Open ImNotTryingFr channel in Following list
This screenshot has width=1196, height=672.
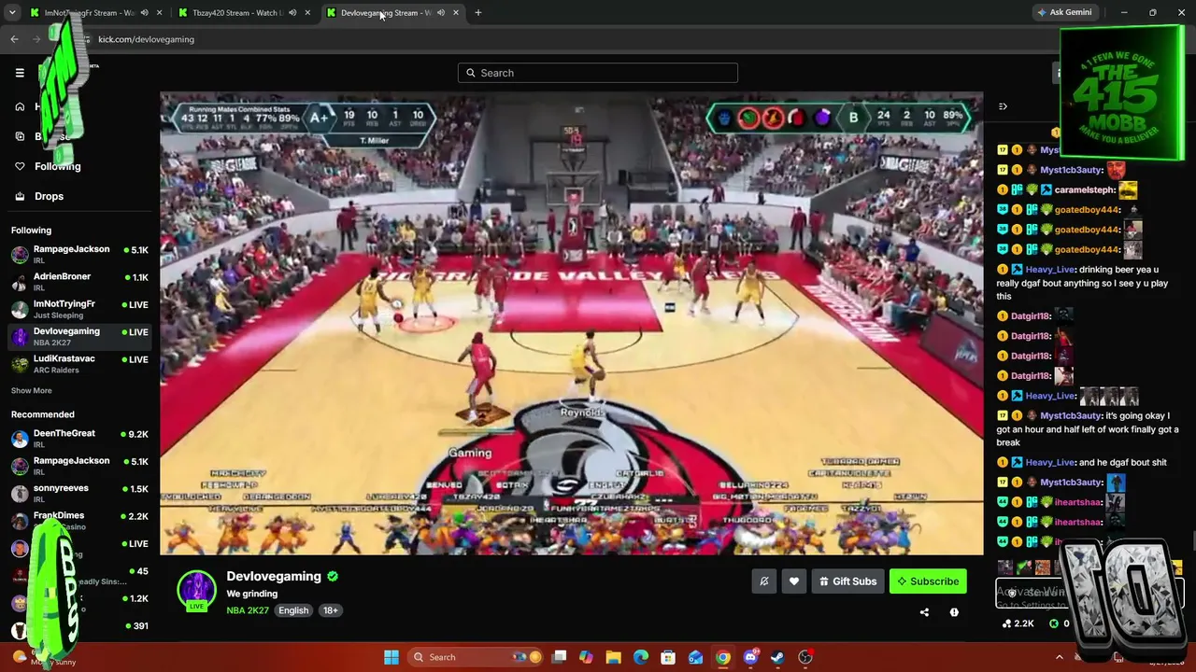[79, 309]
